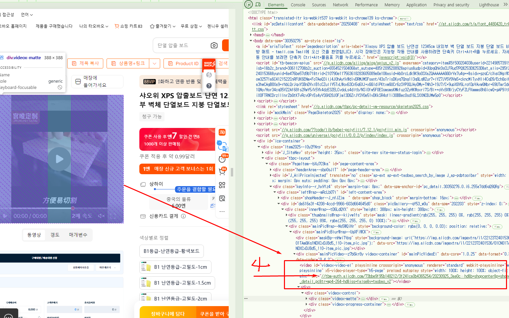The width and height of the screenshot is (509, 318).
Task: Select the 매개변수 tab under the gallery
Action: pyautogui.click(x=78, y=235)
